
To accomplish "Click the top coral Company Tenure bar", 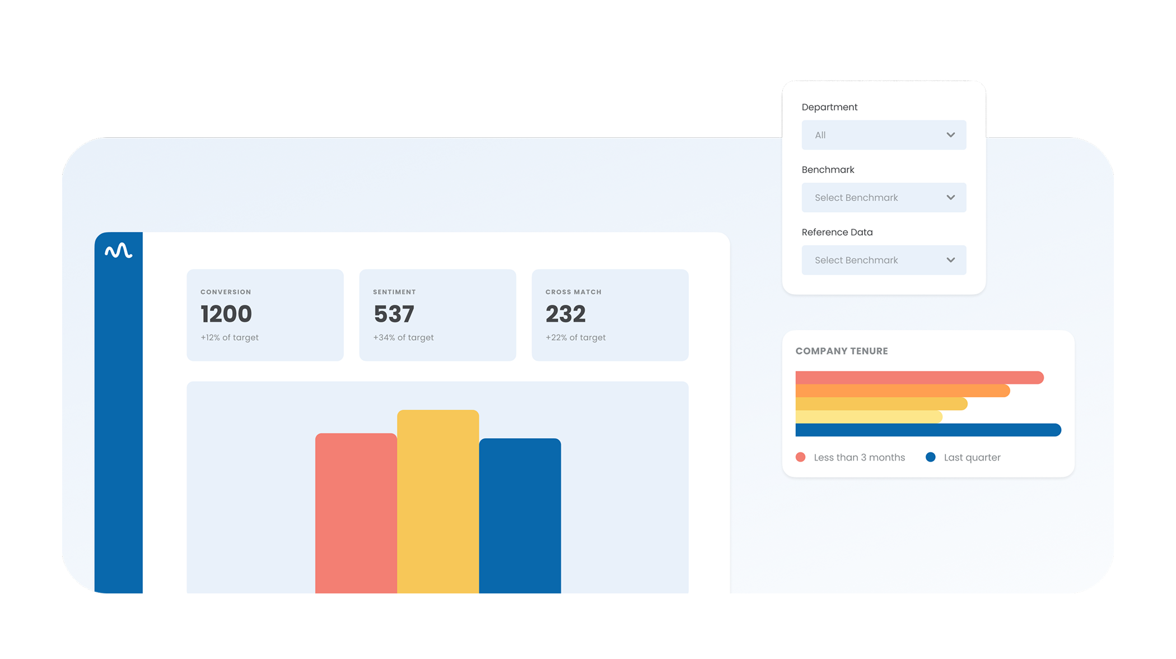I will click(919, 377).
